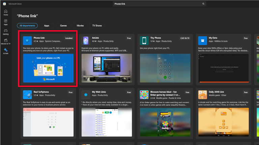This screenshot has width=259, height=145.
Task: Switch to the Movies filter
Action: (x=80, y=26)
